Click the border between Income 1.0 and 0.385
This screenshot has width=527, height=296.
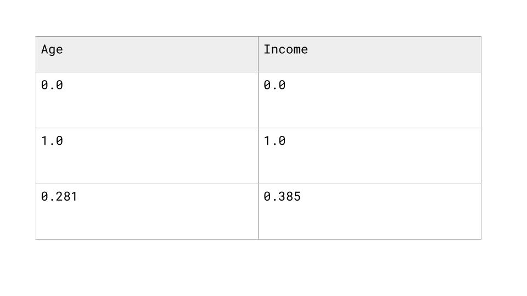369,184
